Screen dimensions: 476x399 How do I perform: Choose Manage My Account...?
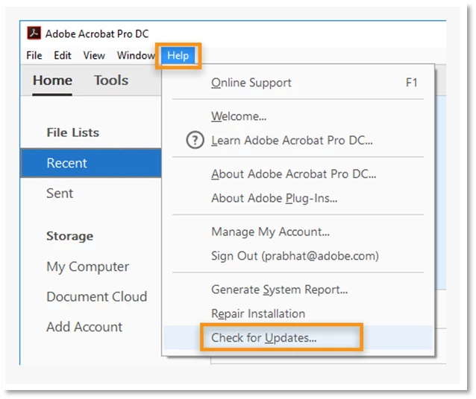(298, 232)
